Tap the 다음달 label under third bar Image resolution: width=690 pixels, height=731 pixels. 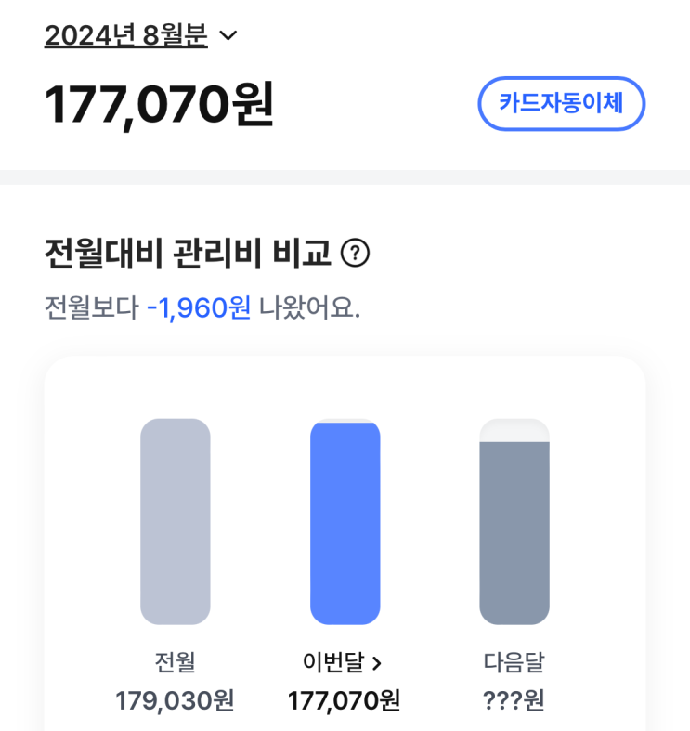514,662
